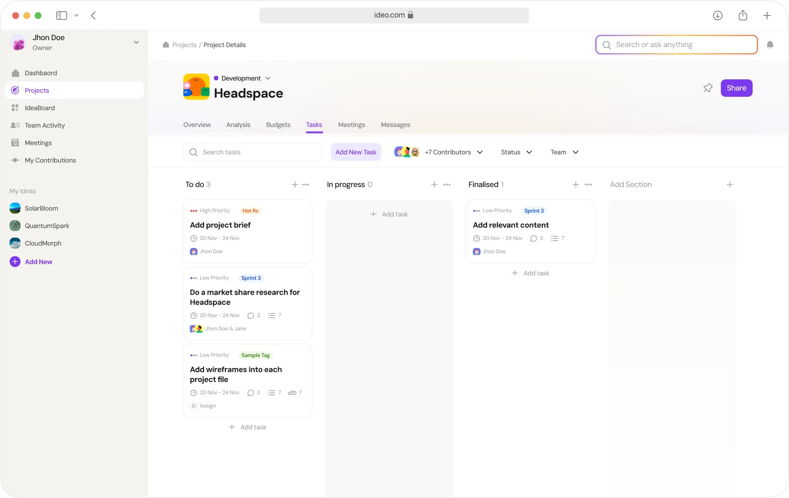The image size is (789, 498).
Task: Focus the Search tasks field
Action: click(253, 152)
